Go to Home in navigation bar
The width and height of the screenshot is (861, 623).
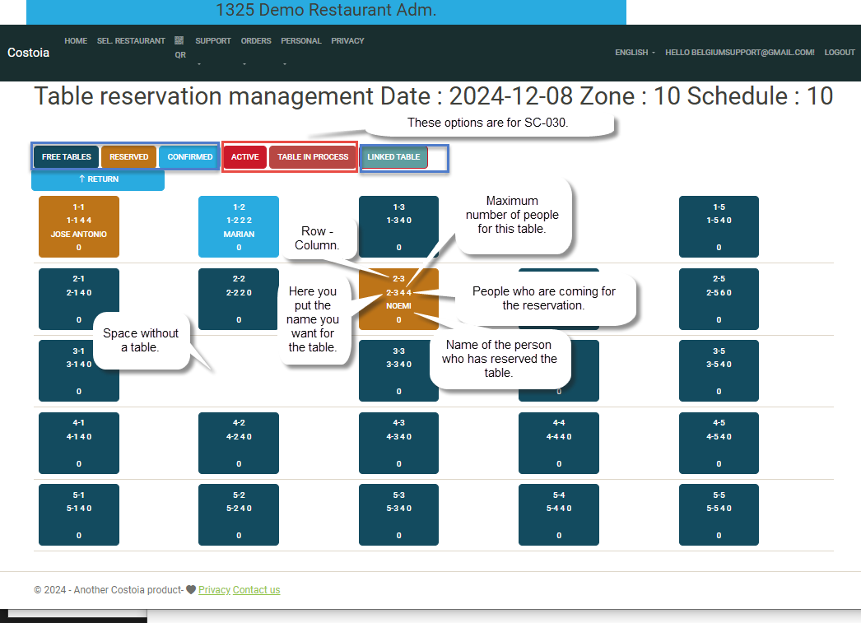click(x=76, y=41)
